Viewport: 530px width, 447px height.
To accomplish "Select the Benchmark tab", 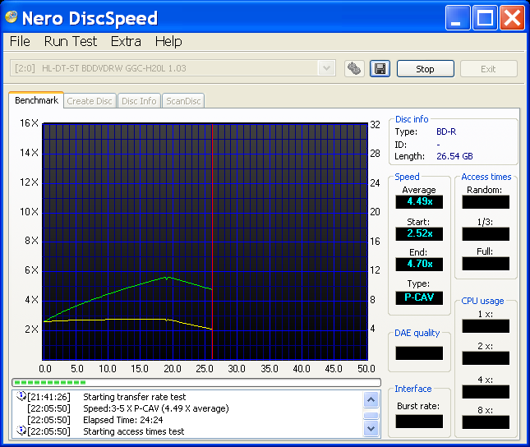I will (x=36, y=100).
